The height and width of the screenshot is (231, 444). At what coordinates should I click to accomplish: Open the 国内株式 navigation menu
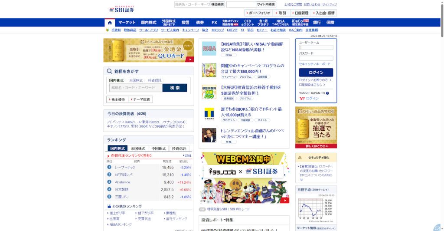[149, 23]
